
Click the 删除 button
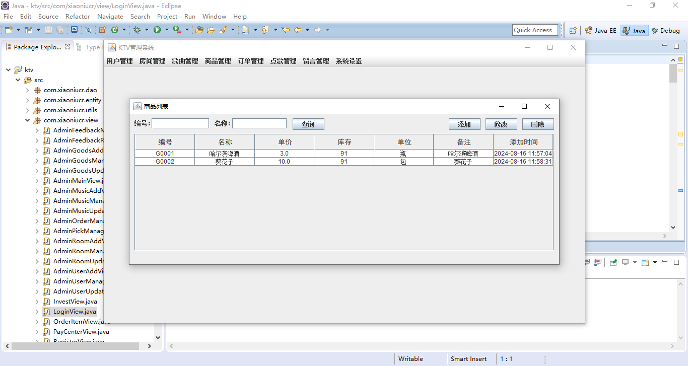click(538, 124)
